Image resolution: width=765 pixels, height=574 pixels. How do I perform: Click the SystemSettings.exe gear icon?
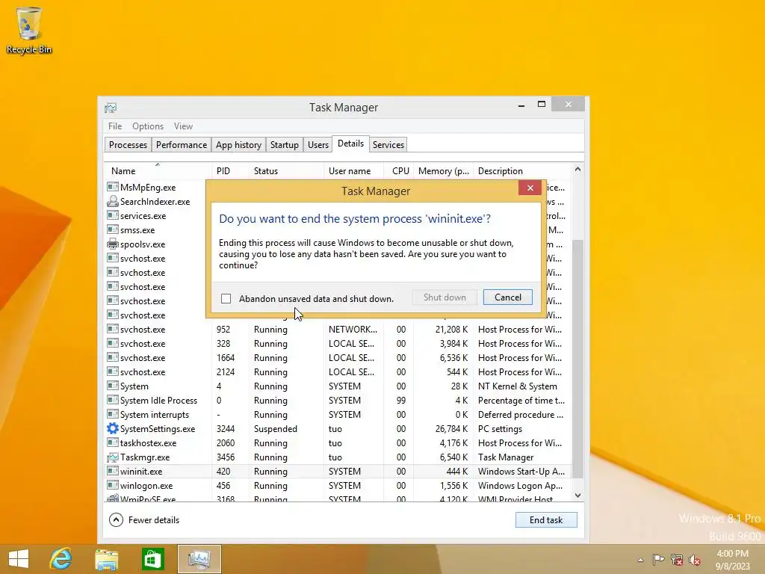113,428
